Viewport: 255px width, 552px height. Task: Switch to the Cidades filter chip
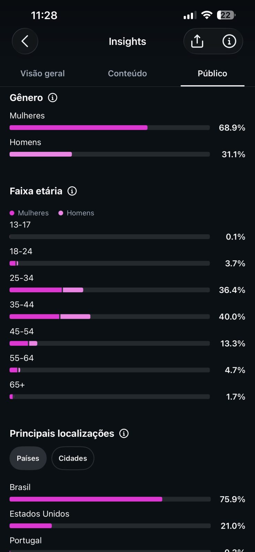pos(73,458)
